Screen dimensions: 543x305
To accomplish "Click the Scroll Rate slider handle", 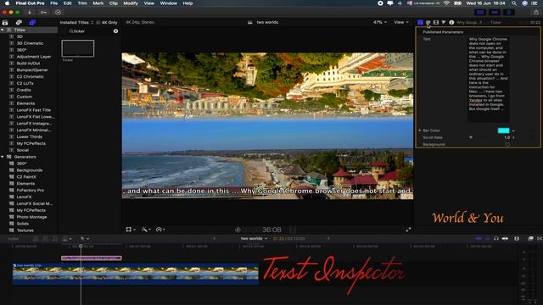I will click(471, 137).
